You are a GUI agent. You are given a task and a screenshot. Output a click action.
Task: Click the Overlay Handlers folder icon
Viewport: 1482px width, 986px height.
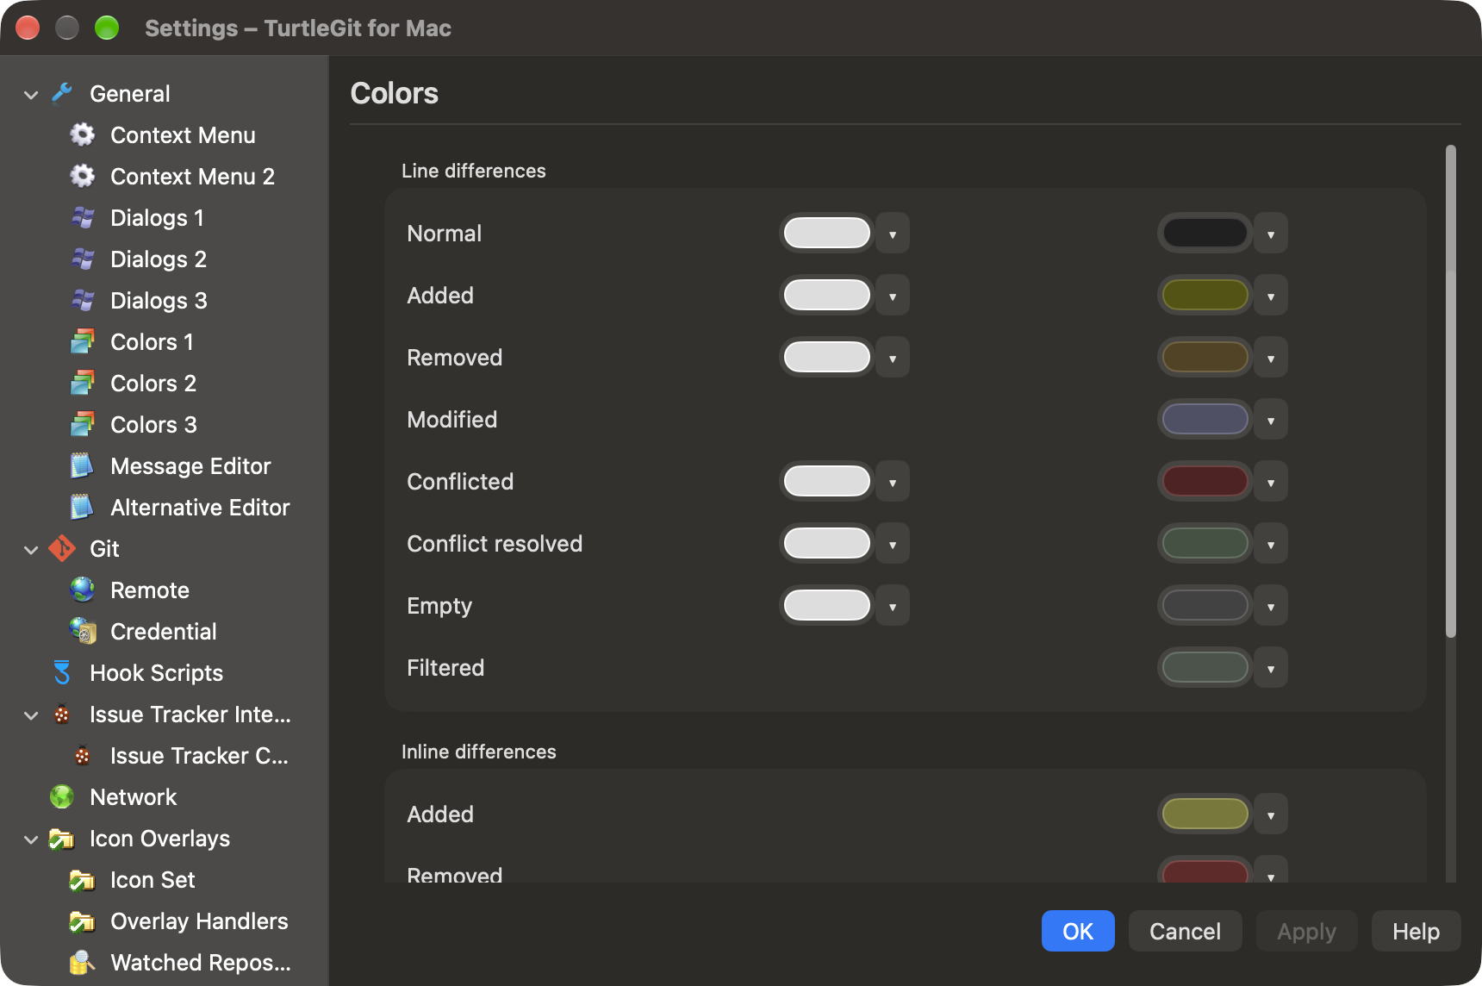coord(83,920)
